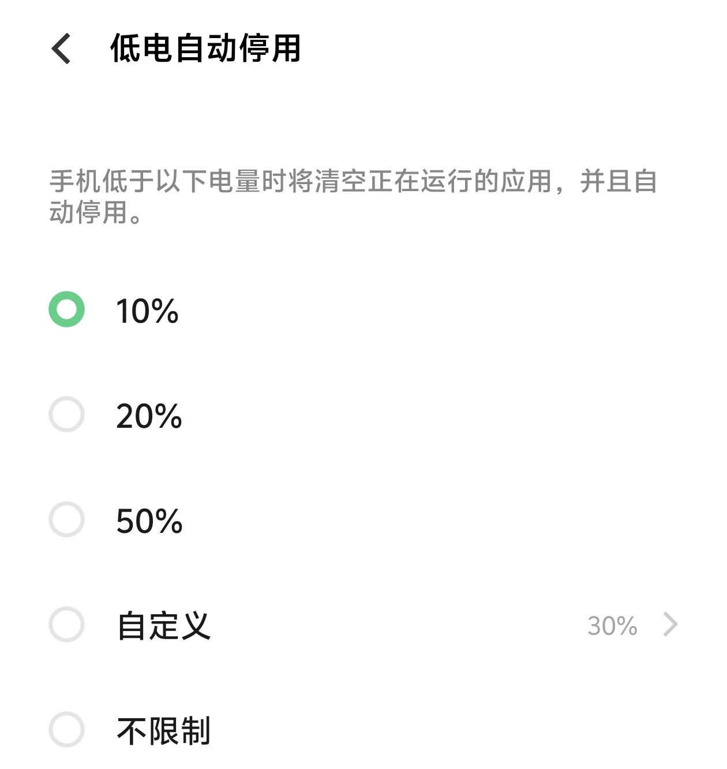Image resolution: width=727 pixels, height=769 pixels.
Task: Tap the 自定义 label text
Action: click(164, 626)
